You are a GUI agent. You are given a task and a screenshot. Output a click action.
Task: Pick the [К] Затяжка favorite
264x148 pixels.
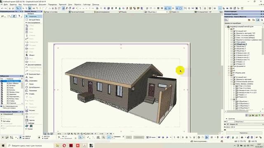pyautogui.click(x=11, y=86)
